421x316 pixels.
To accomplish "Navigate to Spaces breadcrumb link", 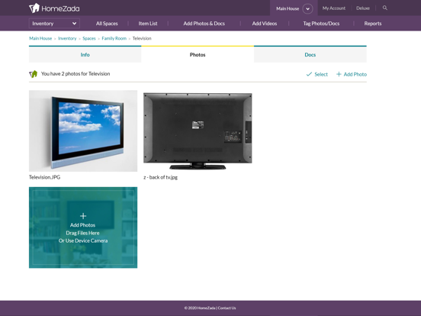I will [x=89, y=38].
